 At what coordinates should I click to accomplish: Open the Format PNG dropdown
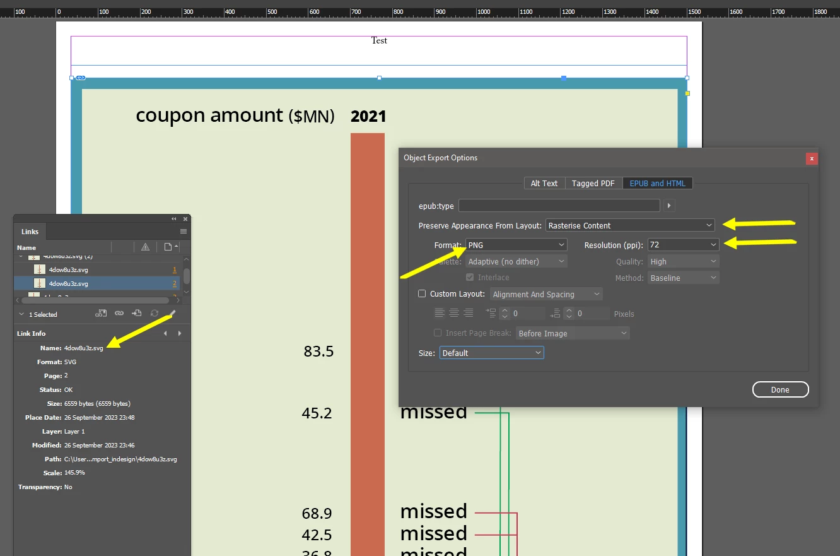[516, 245]
